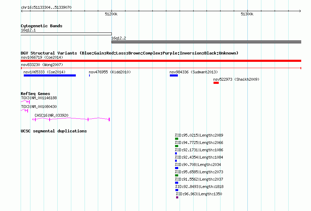Open the nsv522973 (Shaikh2009) label

[x=236, y=79]
